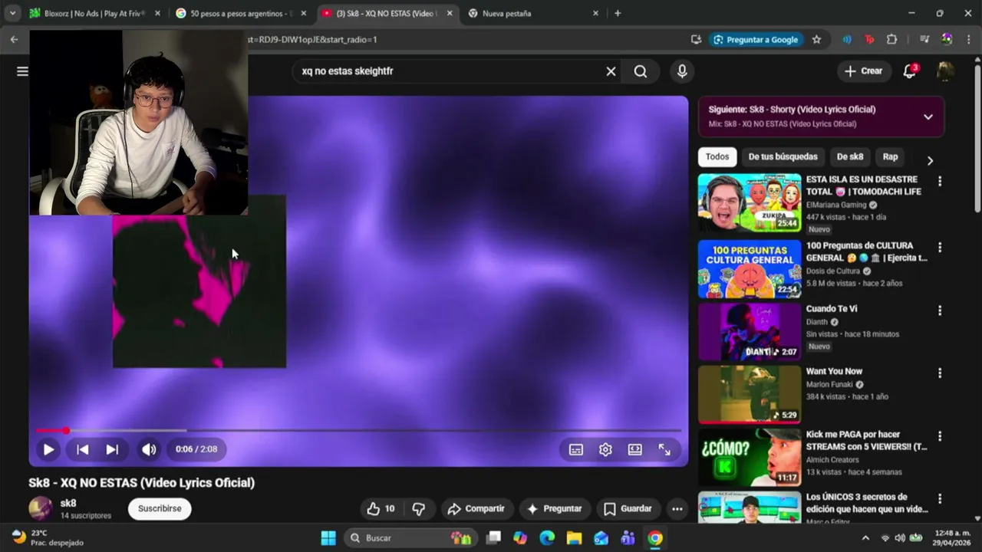This screenshot has height=552, width=982.
Task: Open File Explorer from taskbar
Action: pyautogui.click(x=574, y=538)
